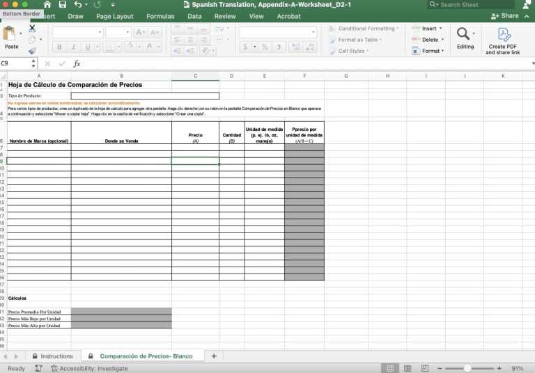Click the Format Painter brush icon
Image resolution: width=535 pixels, height=373 pixels.
32,51
